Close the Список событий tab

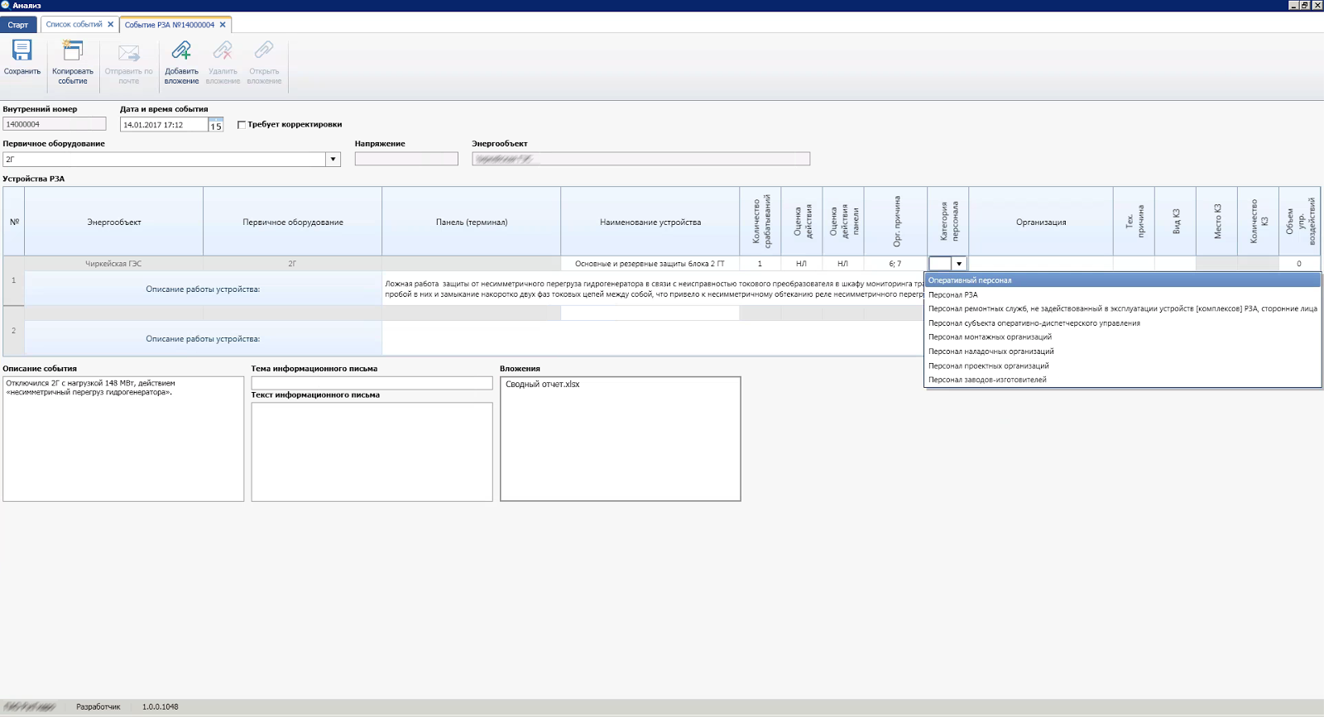111,25
